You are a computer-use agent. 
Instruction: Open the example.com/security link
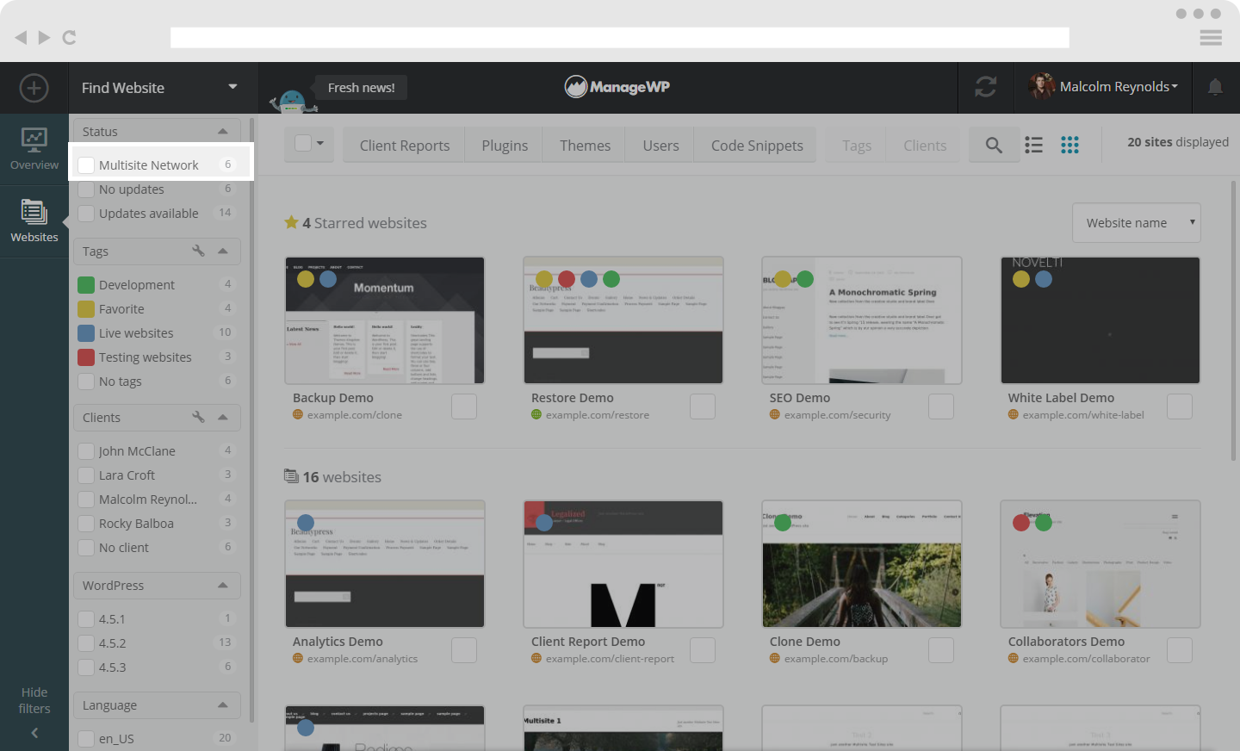point(837,415)
